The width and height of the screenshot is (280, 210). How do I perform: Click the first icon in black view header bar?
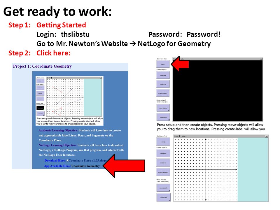click(x=174, y=59)
